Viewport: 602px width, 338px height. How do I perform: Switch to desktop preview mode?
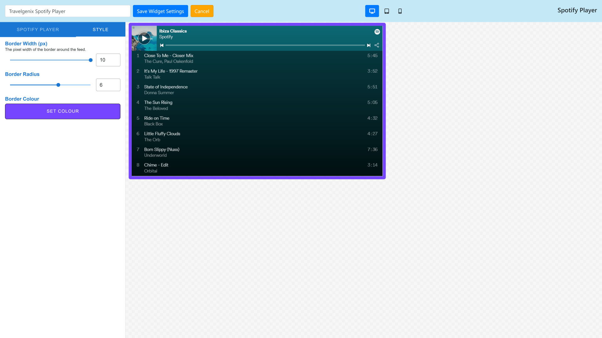(x=372, y=11)
